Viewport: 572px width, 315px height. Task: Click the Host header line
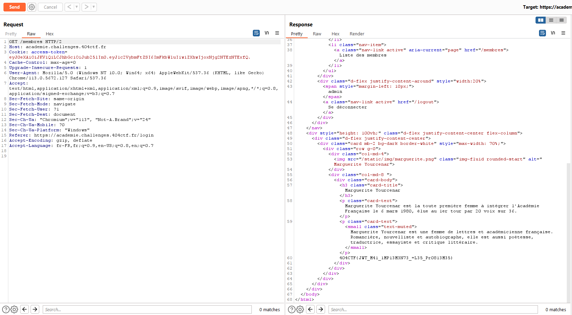57,47
